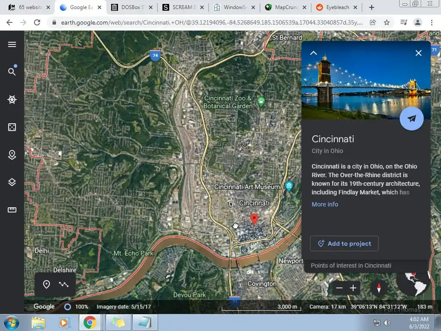The width and height of the screenshot is (441, 331).
Task: Click the address bar URL
Action: [211, 22]
